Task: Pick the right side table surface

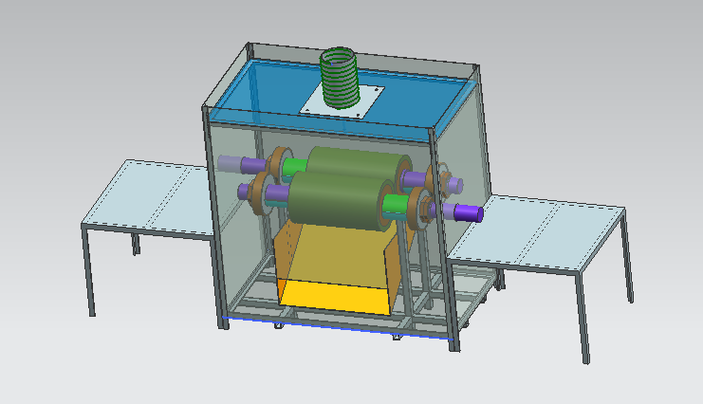Action: click(541, 230)
